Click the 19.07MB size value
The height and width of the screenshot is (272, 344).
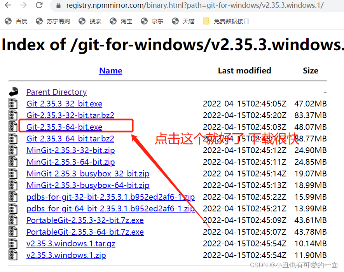tap(311, 174)
